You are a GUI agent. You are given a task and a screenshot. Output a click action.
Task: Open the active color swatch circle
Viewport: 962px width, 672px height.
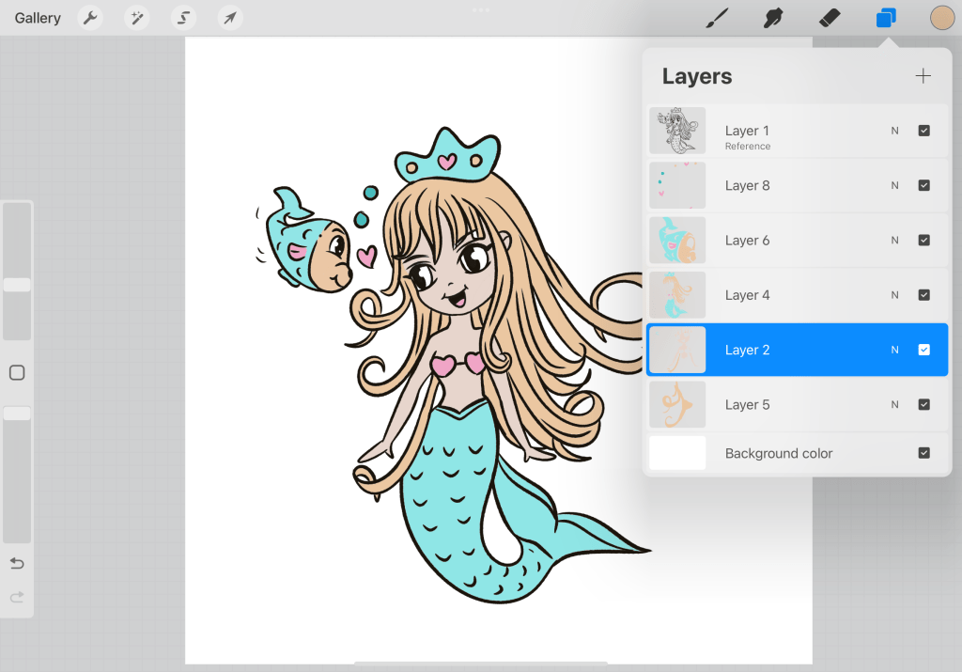click(x=941, y=18)
